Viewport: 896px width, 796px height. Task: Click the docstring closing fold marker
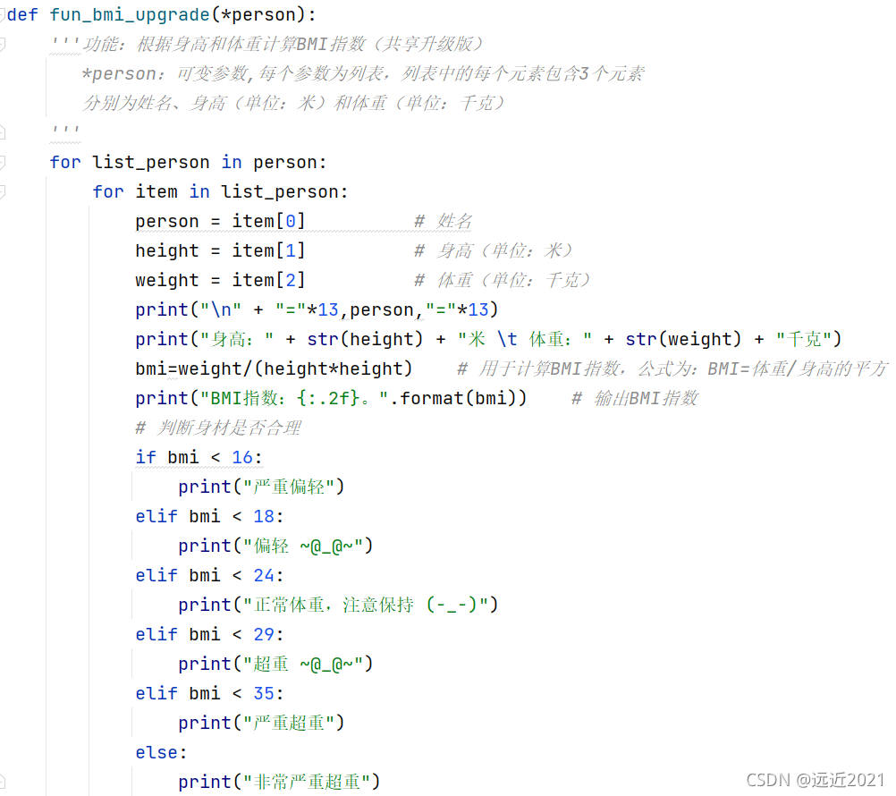[2, 132]
